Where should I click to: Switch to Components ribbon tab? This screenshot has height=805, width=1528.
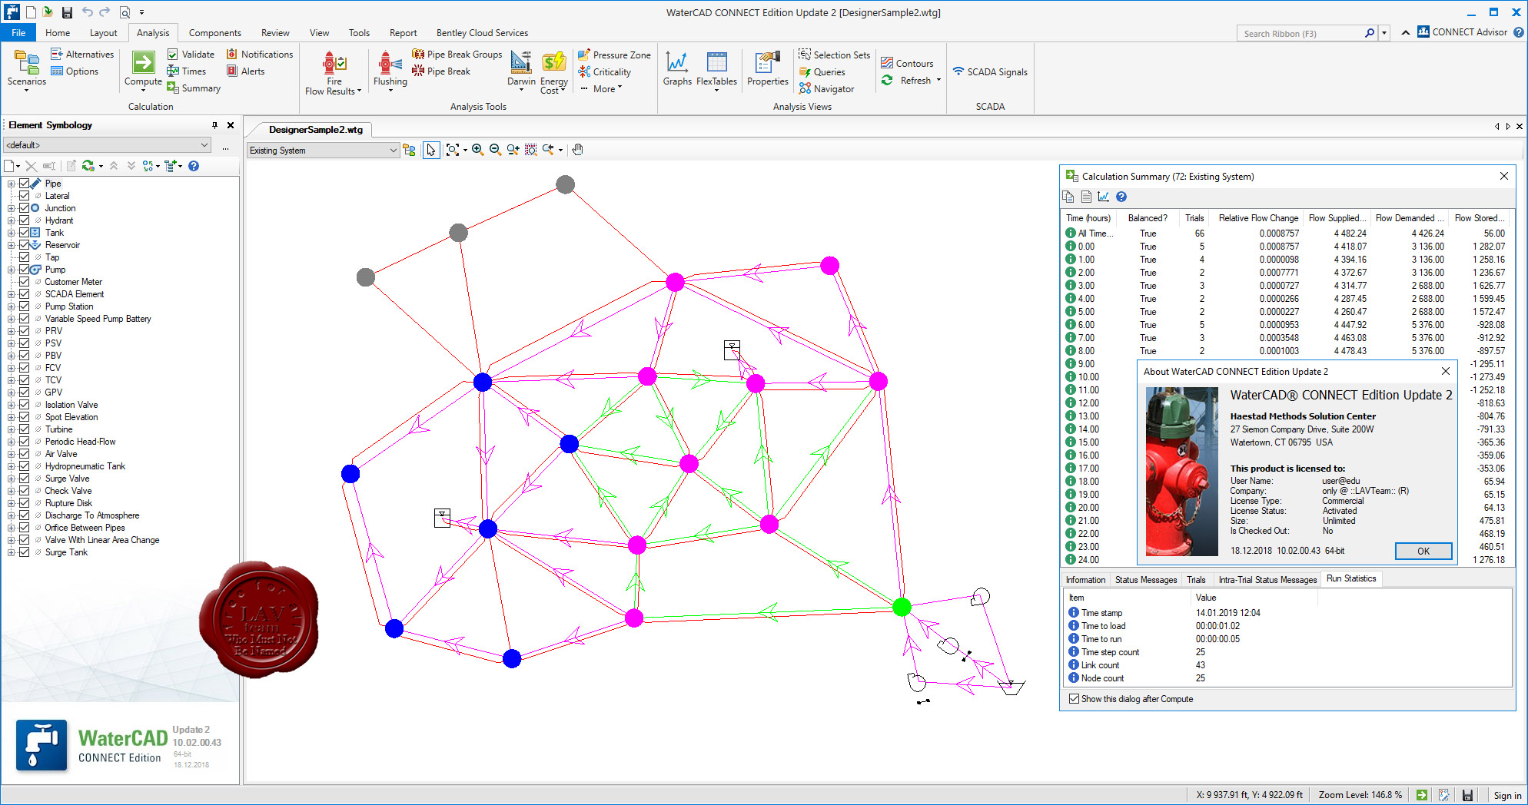pyautogui.click(x=214, y=33)
